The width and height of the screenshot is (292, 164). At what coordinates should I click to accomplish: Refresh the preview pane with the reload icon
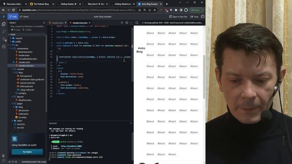(x=137, y=23)
